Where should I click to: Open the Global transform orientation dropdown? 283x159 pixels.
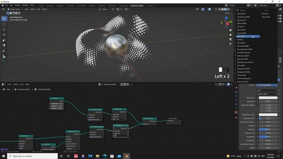pos(104,9)
